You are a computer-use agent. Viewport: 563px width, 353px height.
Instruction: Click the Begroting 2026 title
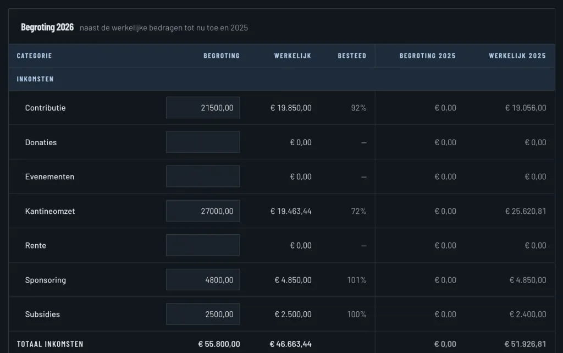point(47,27)
